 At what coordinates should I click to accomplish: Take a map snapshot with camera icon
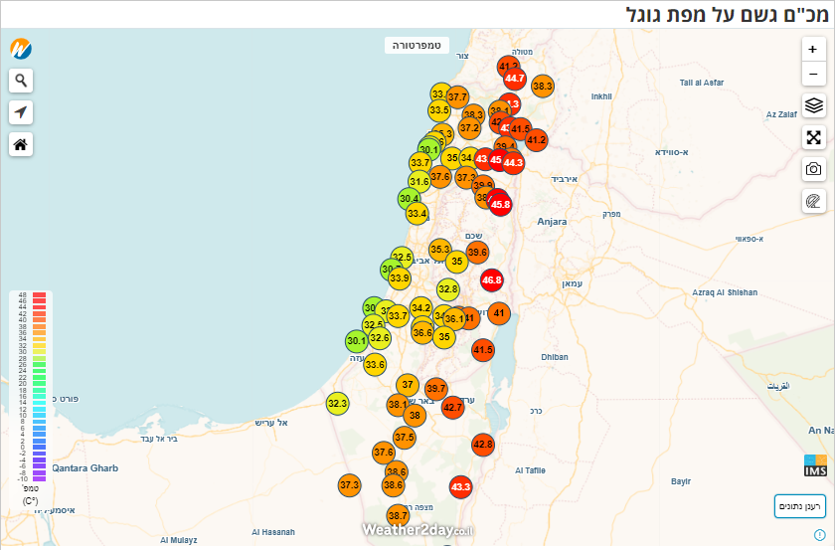[x=814, y=169]
